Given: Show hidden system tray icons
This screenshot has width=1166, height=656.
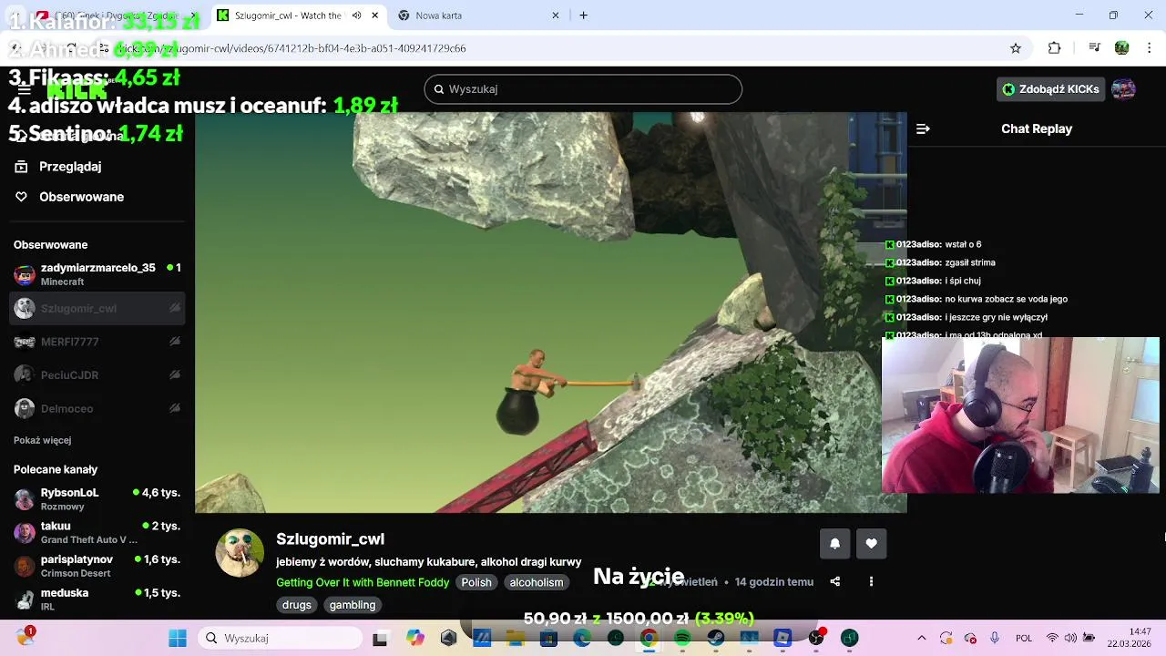Looking at the screenshot, I should 921,638.
